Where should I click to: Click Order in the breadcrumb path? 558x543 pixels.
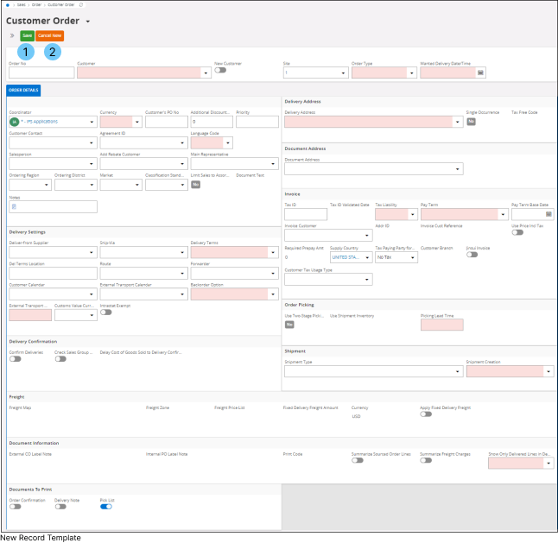pyautogui.click(x=36, y=4)
